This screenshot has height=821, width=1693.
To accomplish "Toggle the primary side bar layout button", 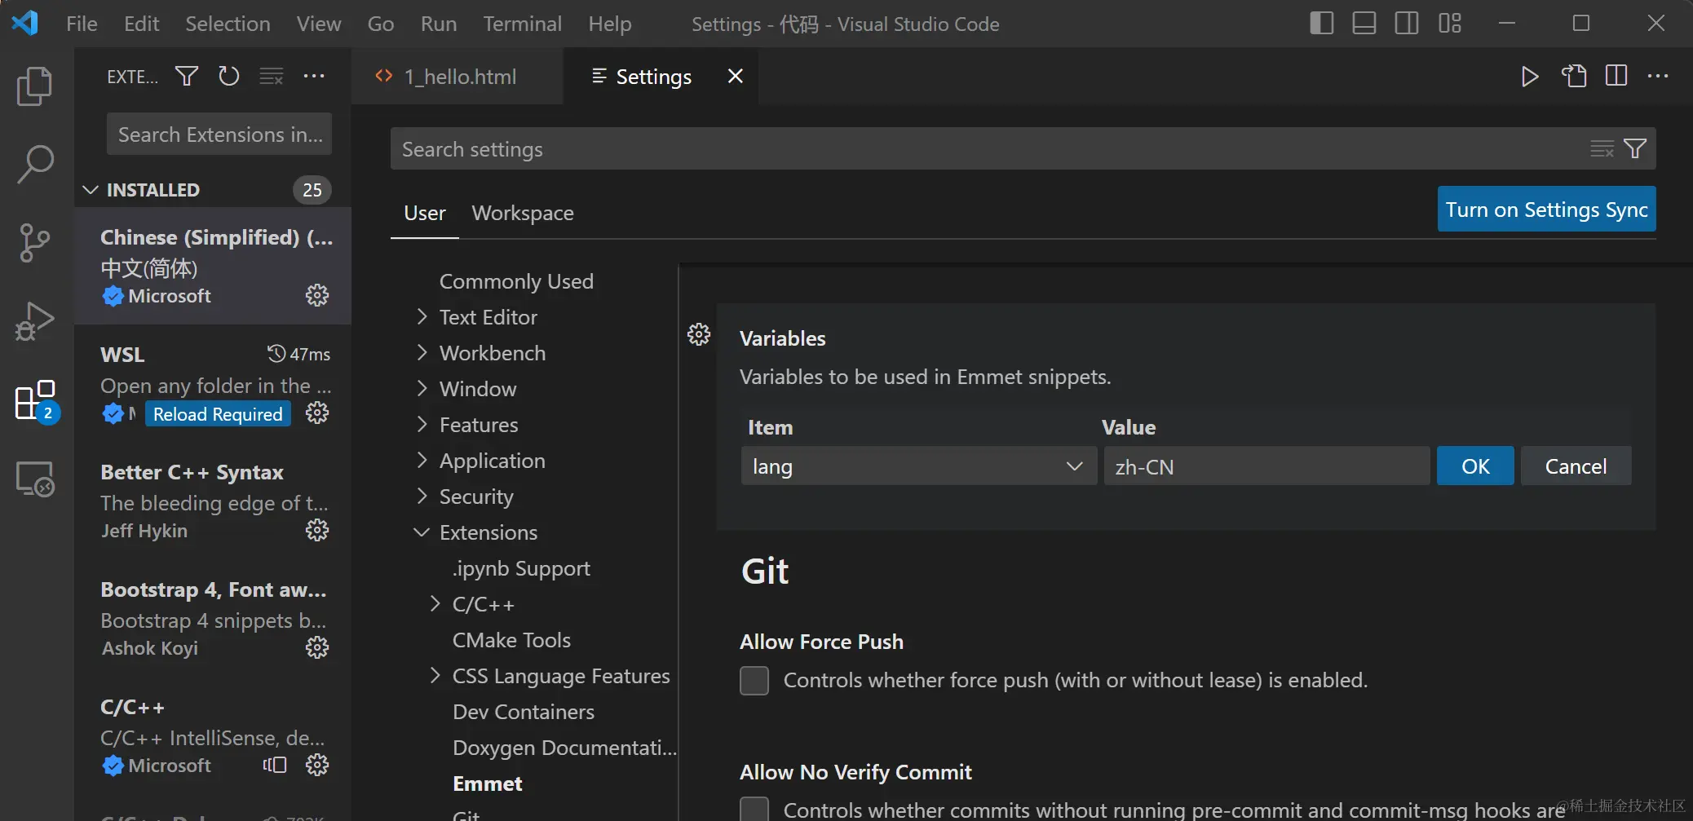I will [1321, 24].
